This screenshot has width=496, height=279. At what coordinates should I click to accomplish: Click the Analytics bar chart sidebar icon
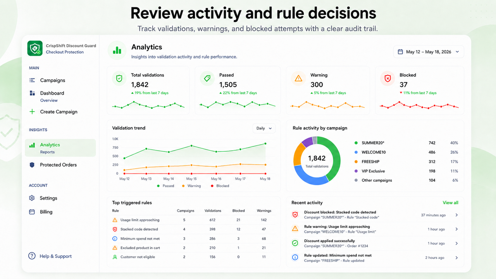tap(32, 145)
